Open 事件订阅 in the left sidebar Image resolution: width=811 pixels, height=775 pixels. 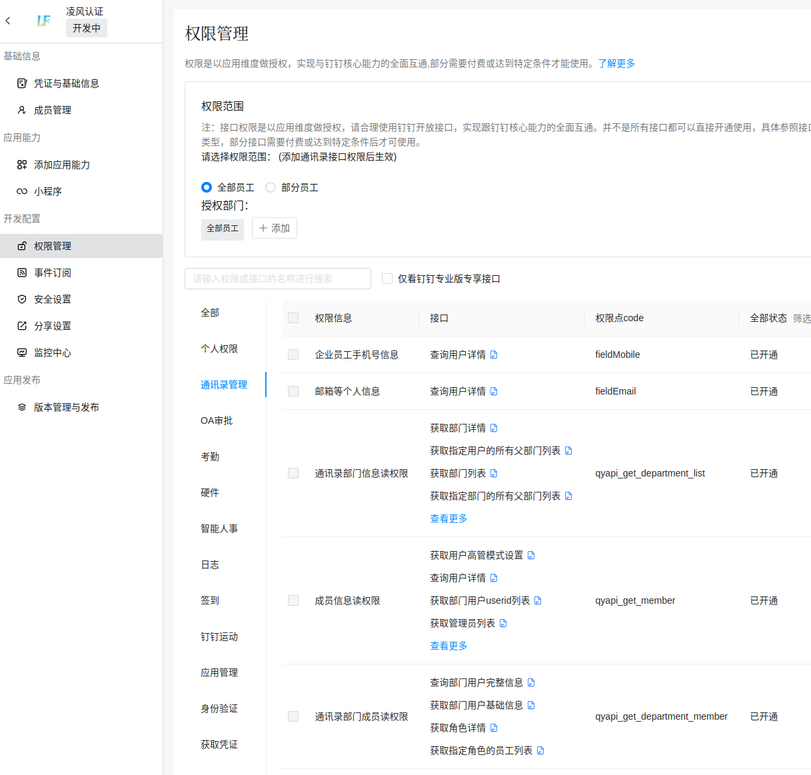(x=53, y=273)
